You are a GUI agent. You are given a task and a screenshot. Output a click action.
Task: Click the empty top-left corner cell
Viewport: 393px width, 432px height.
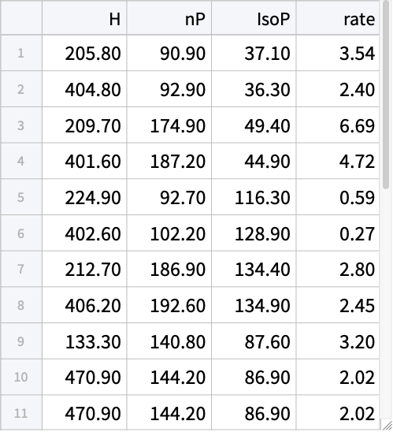(21, 18)
